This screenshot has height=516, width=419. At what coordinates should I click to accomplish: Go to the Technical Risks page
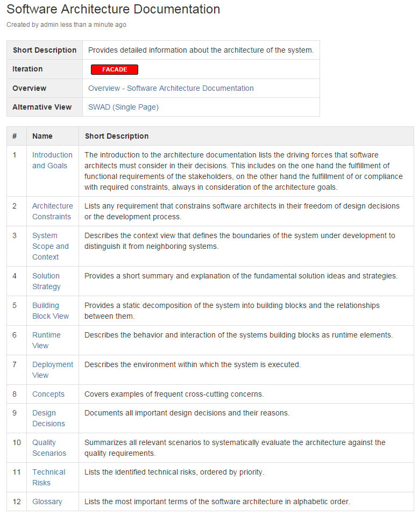click(48, 477)
